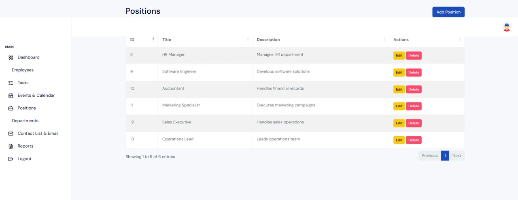Open Tasks menu item
Image resolution: width=518 pixels, height=200 pixels.
coord(23,83)
